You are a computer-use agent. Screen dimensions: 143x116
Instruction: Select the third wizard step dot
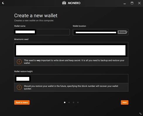pos(73,102)
